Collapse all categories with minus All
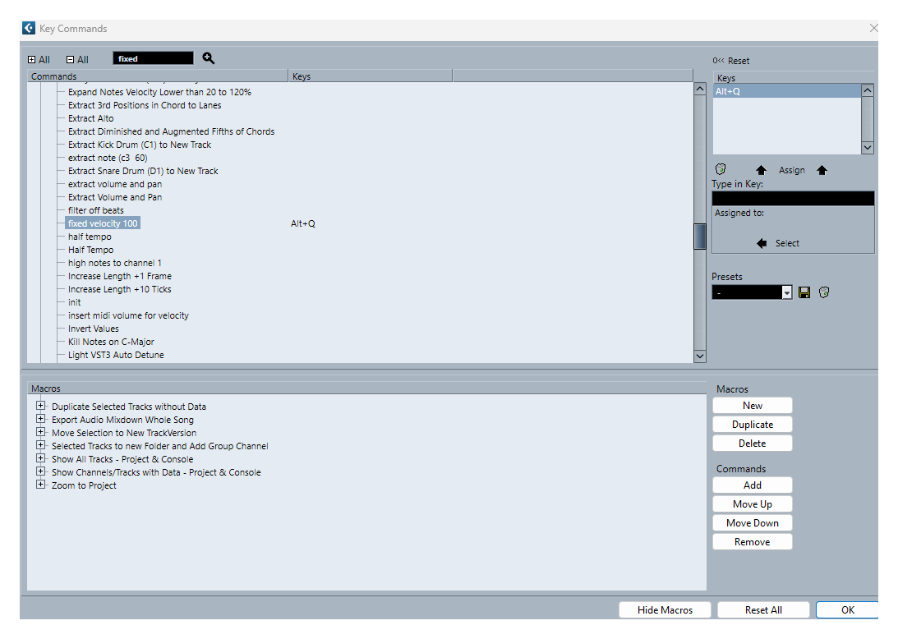The image size is (898, 639). coord(77,59)
